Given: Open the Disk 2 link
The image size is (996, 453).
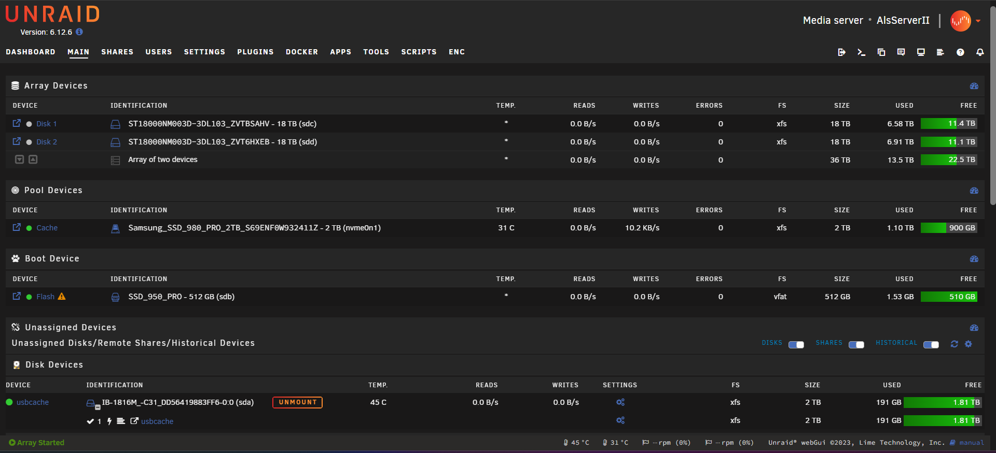Looking at the screenshot, I should [47, 142].
